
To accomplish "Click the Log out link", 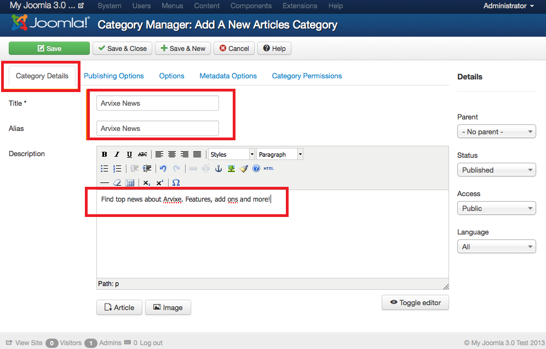I will point(151,343).
